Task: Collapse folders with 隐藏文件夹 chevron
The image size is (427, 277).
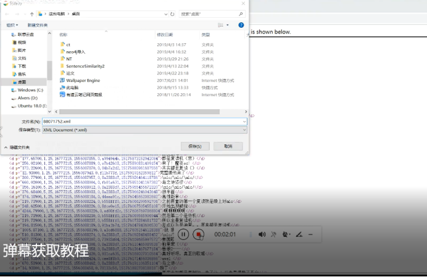Action: pos(6,147)
